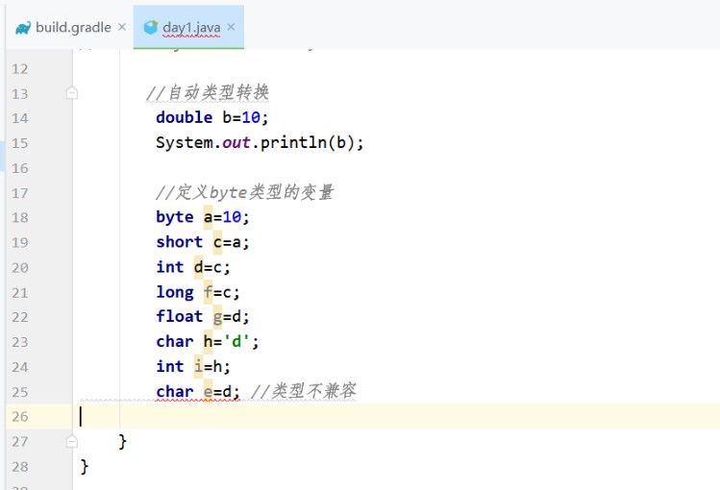Click the 'short c=a;' statement
The width and height of the screenshot is (720, 490).
point(203,242)
